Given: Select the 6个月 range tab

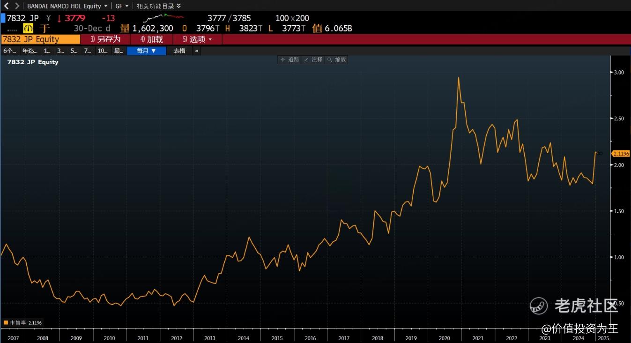Looking at the screenshot, I should (9, 51).
